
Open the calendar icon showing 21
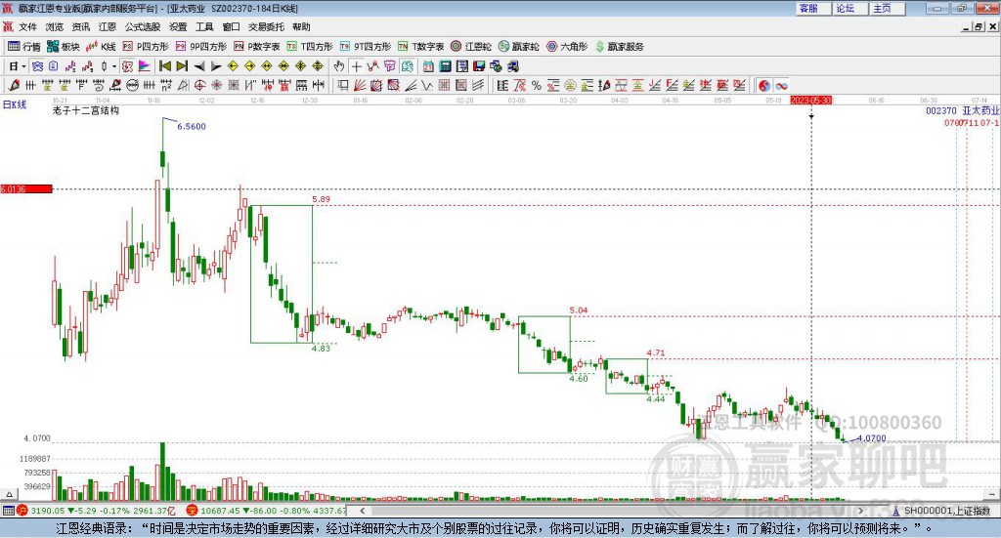tap(428, 66)
